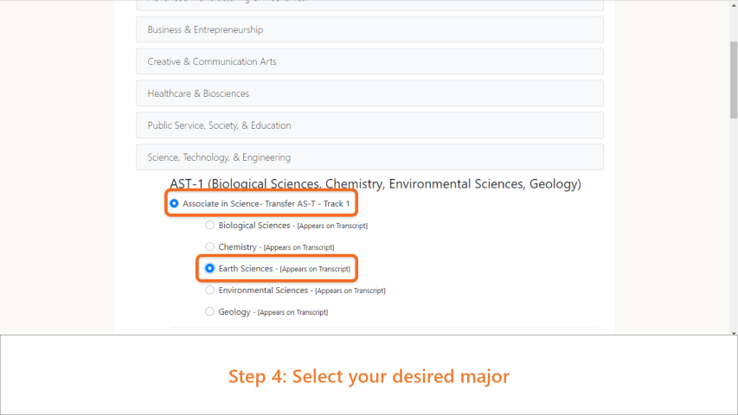This screenshot has height=415, width=738.
Task: Expand the Creative & Communication Arts section
Action: 369,61
